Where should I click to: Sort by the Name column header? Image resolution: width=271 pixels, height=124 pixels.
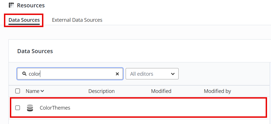point(32,91)
